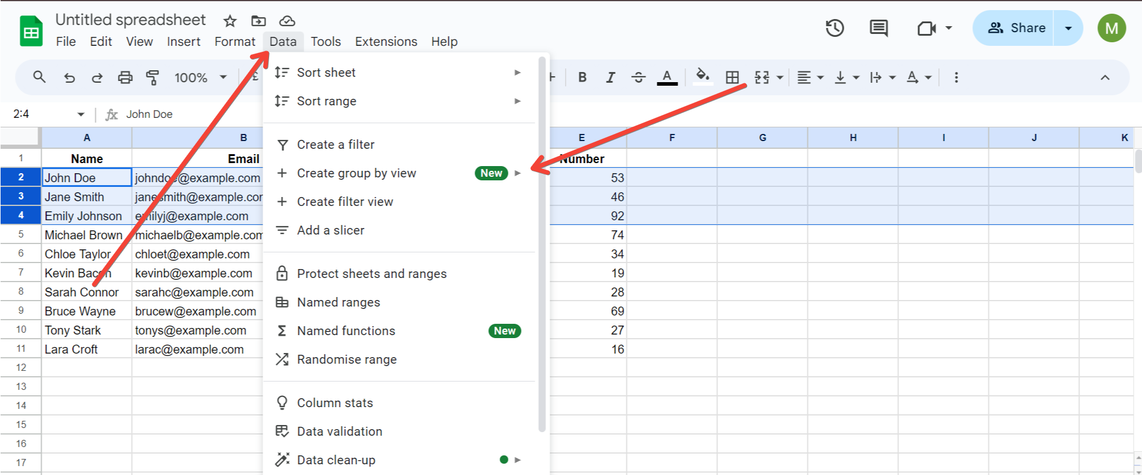Open the fill colour picker
Viewport: 1142px width, 475px height.
pyautogui.click(x=703, y=77)
